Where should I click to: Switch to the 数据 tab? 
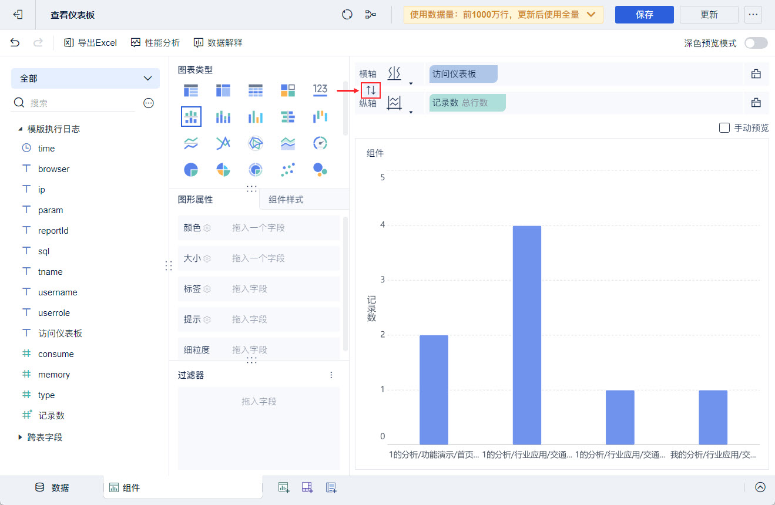[52, 487]
